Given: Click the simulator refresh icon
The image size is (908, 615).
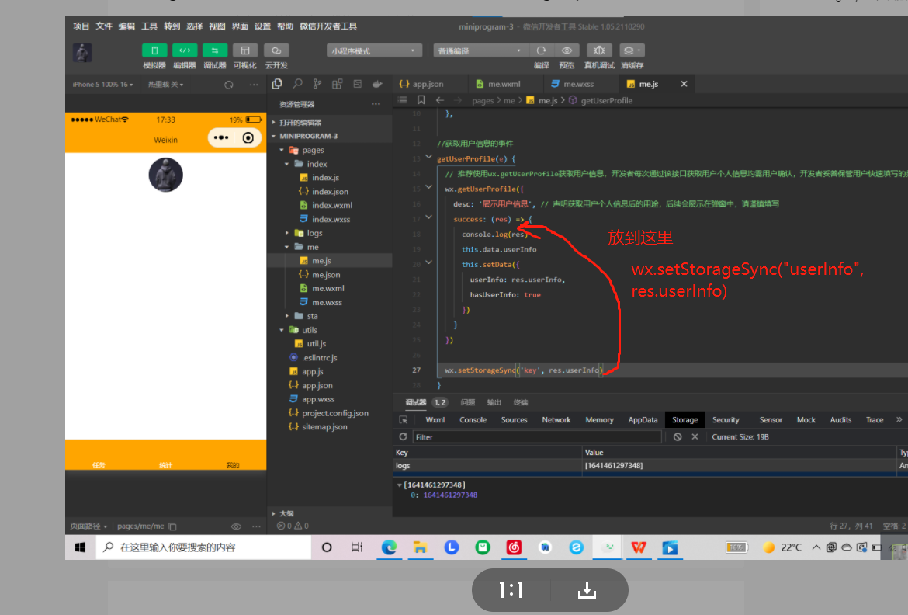Looking at the screenshot, I should (229, 85).
